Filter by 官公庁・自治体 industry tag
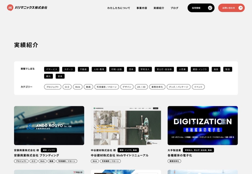This screenshot has height=174, width=252. click(x=164, y=69)
